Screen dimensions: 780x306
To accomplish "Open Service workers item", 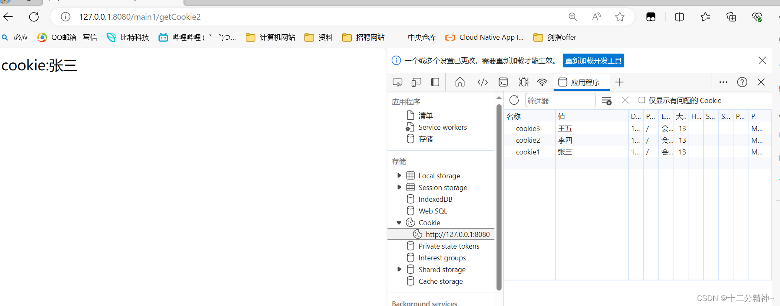I will (x=442, y=127).
